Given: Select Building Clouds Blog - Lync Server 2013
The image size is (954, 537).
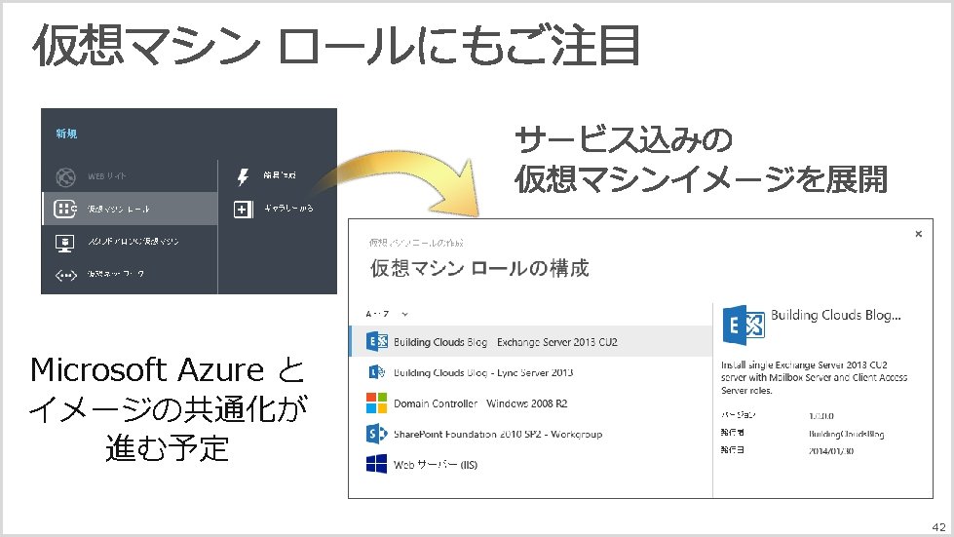Looking at the screenshot, I should click(530, 371).
